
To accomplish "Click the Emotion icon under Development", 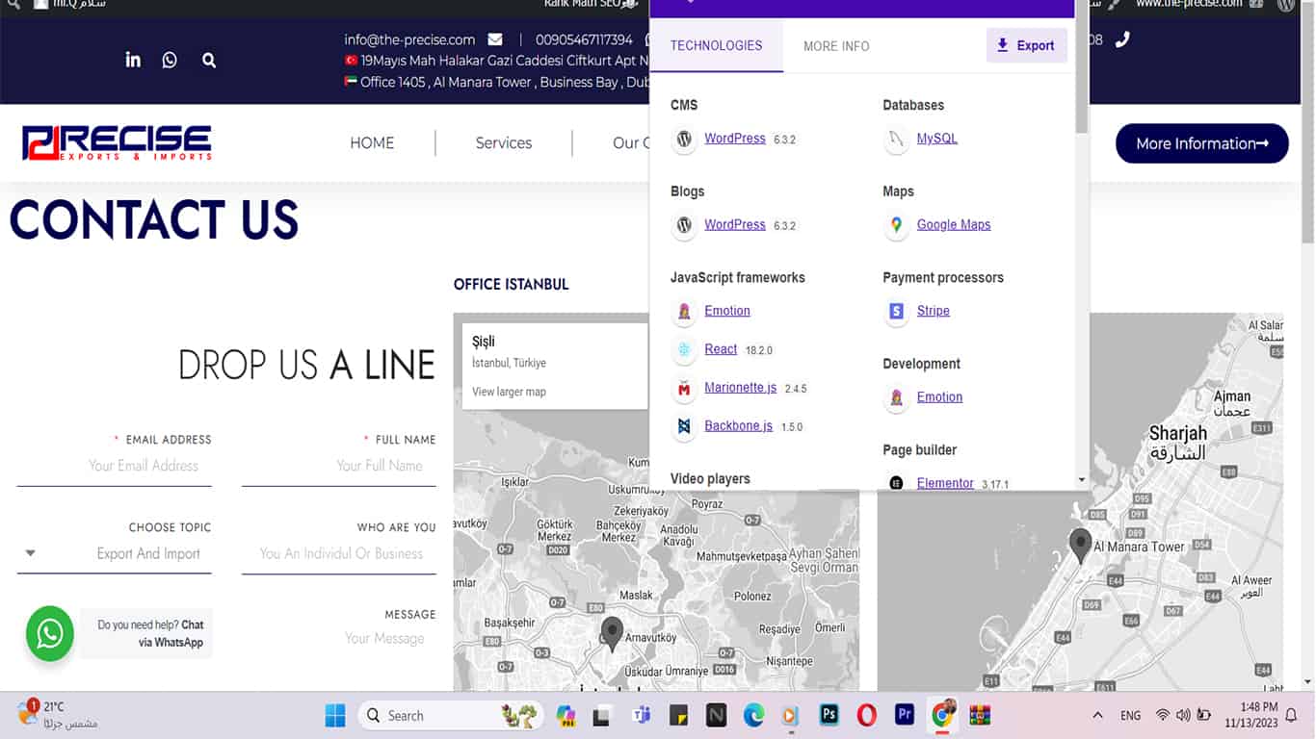I will (896, 397).
